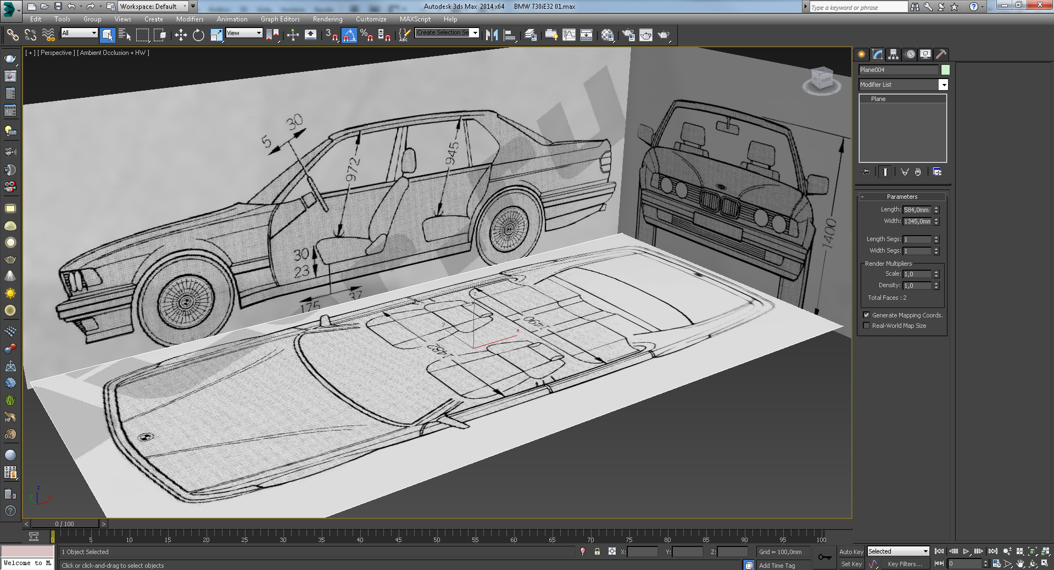
Task: Click the Mirror tool icon
Action: click(x=492, y=35)
